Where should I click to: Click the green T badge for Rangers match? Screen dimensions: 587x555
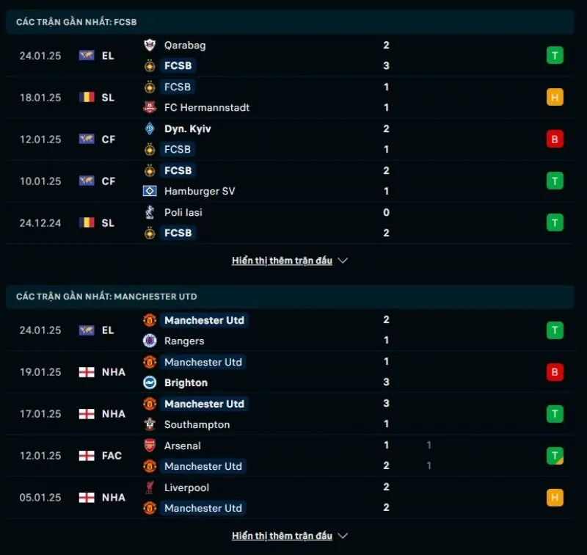click(x=555, y=330)
